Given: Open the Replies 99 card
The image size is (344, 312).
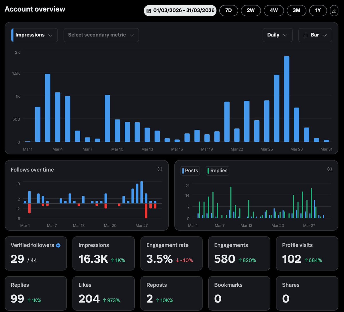Looking at the screenshot, I should point(36,293).
